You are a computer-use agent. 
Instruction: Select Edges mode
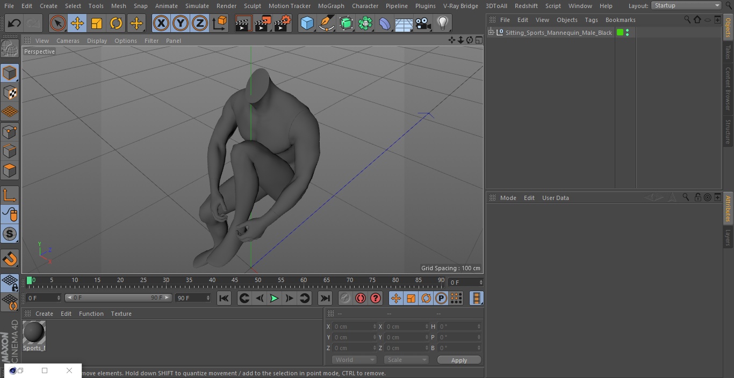click(10, 151)
